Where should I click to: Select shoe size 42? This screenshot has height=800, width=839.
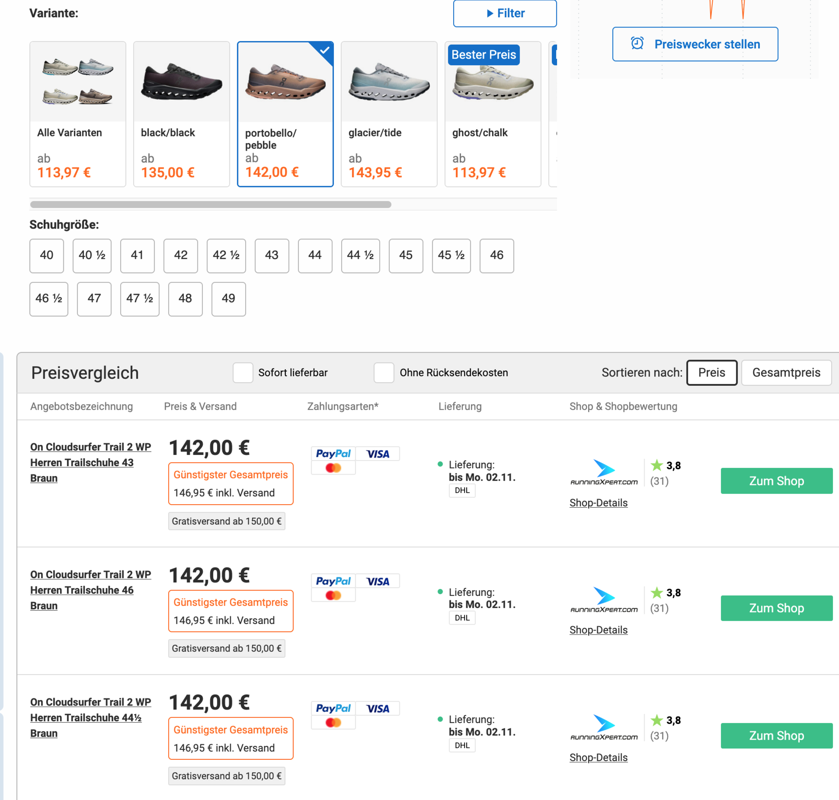click(181, 256)
